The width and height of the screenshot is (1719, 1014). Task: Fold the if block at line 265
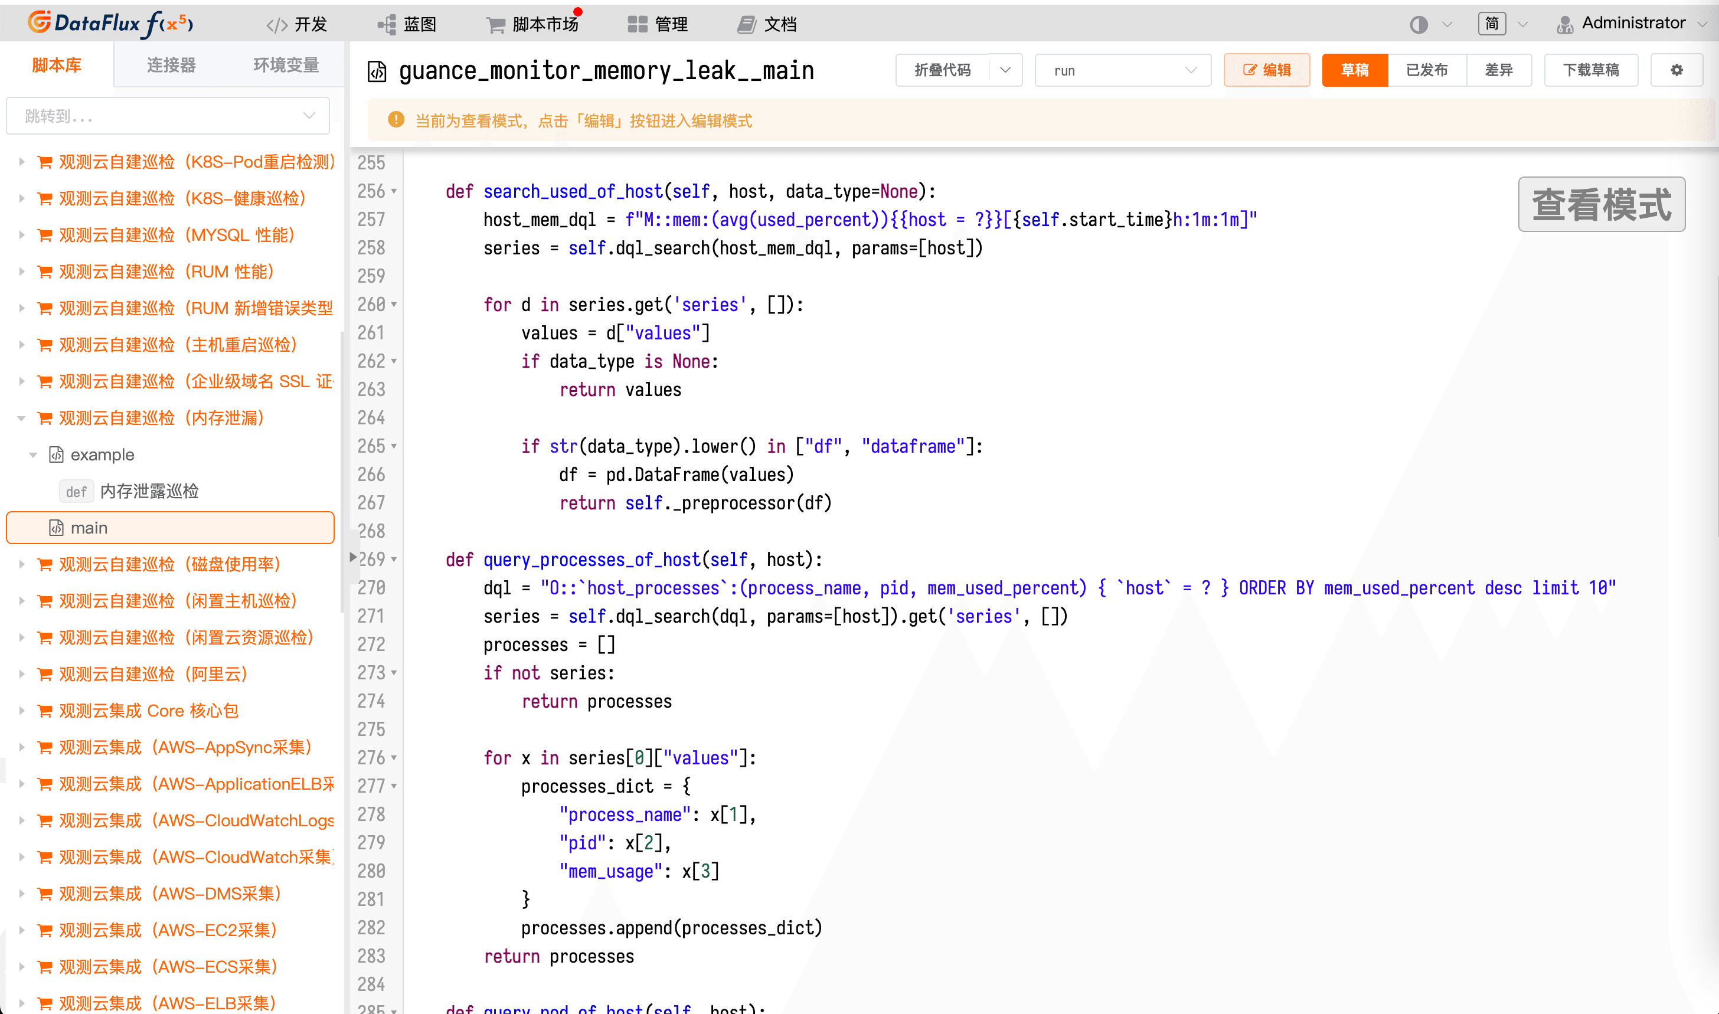[394, 446]
